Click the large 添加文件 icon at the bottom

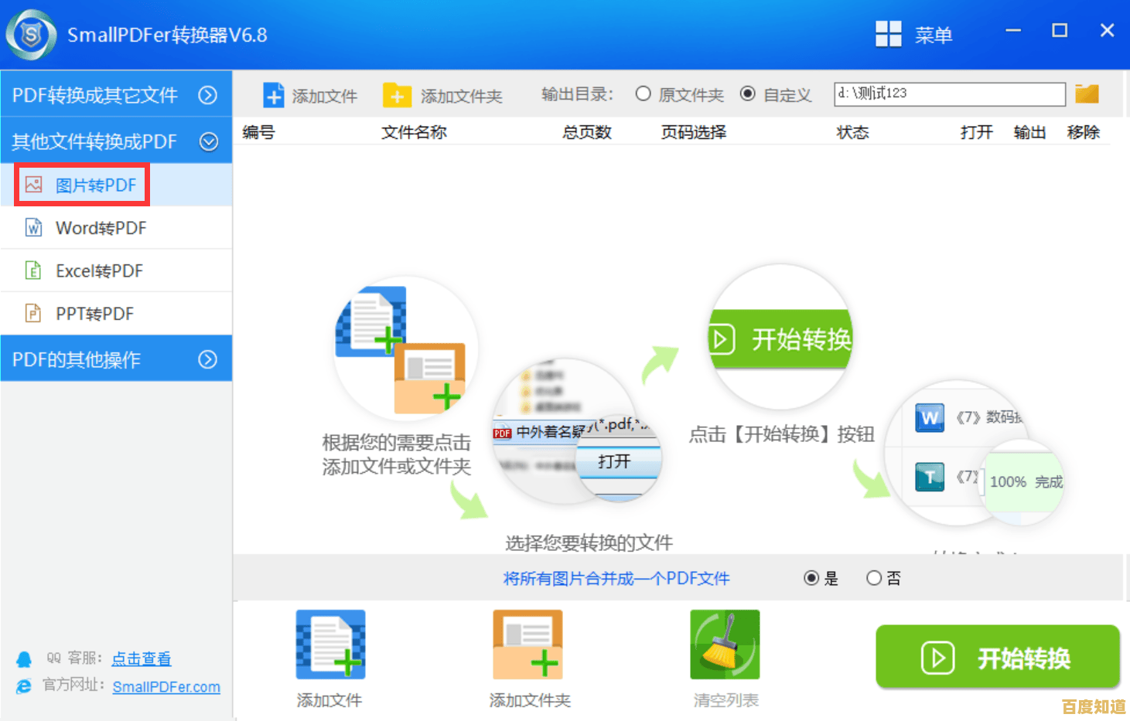point(330,644)
